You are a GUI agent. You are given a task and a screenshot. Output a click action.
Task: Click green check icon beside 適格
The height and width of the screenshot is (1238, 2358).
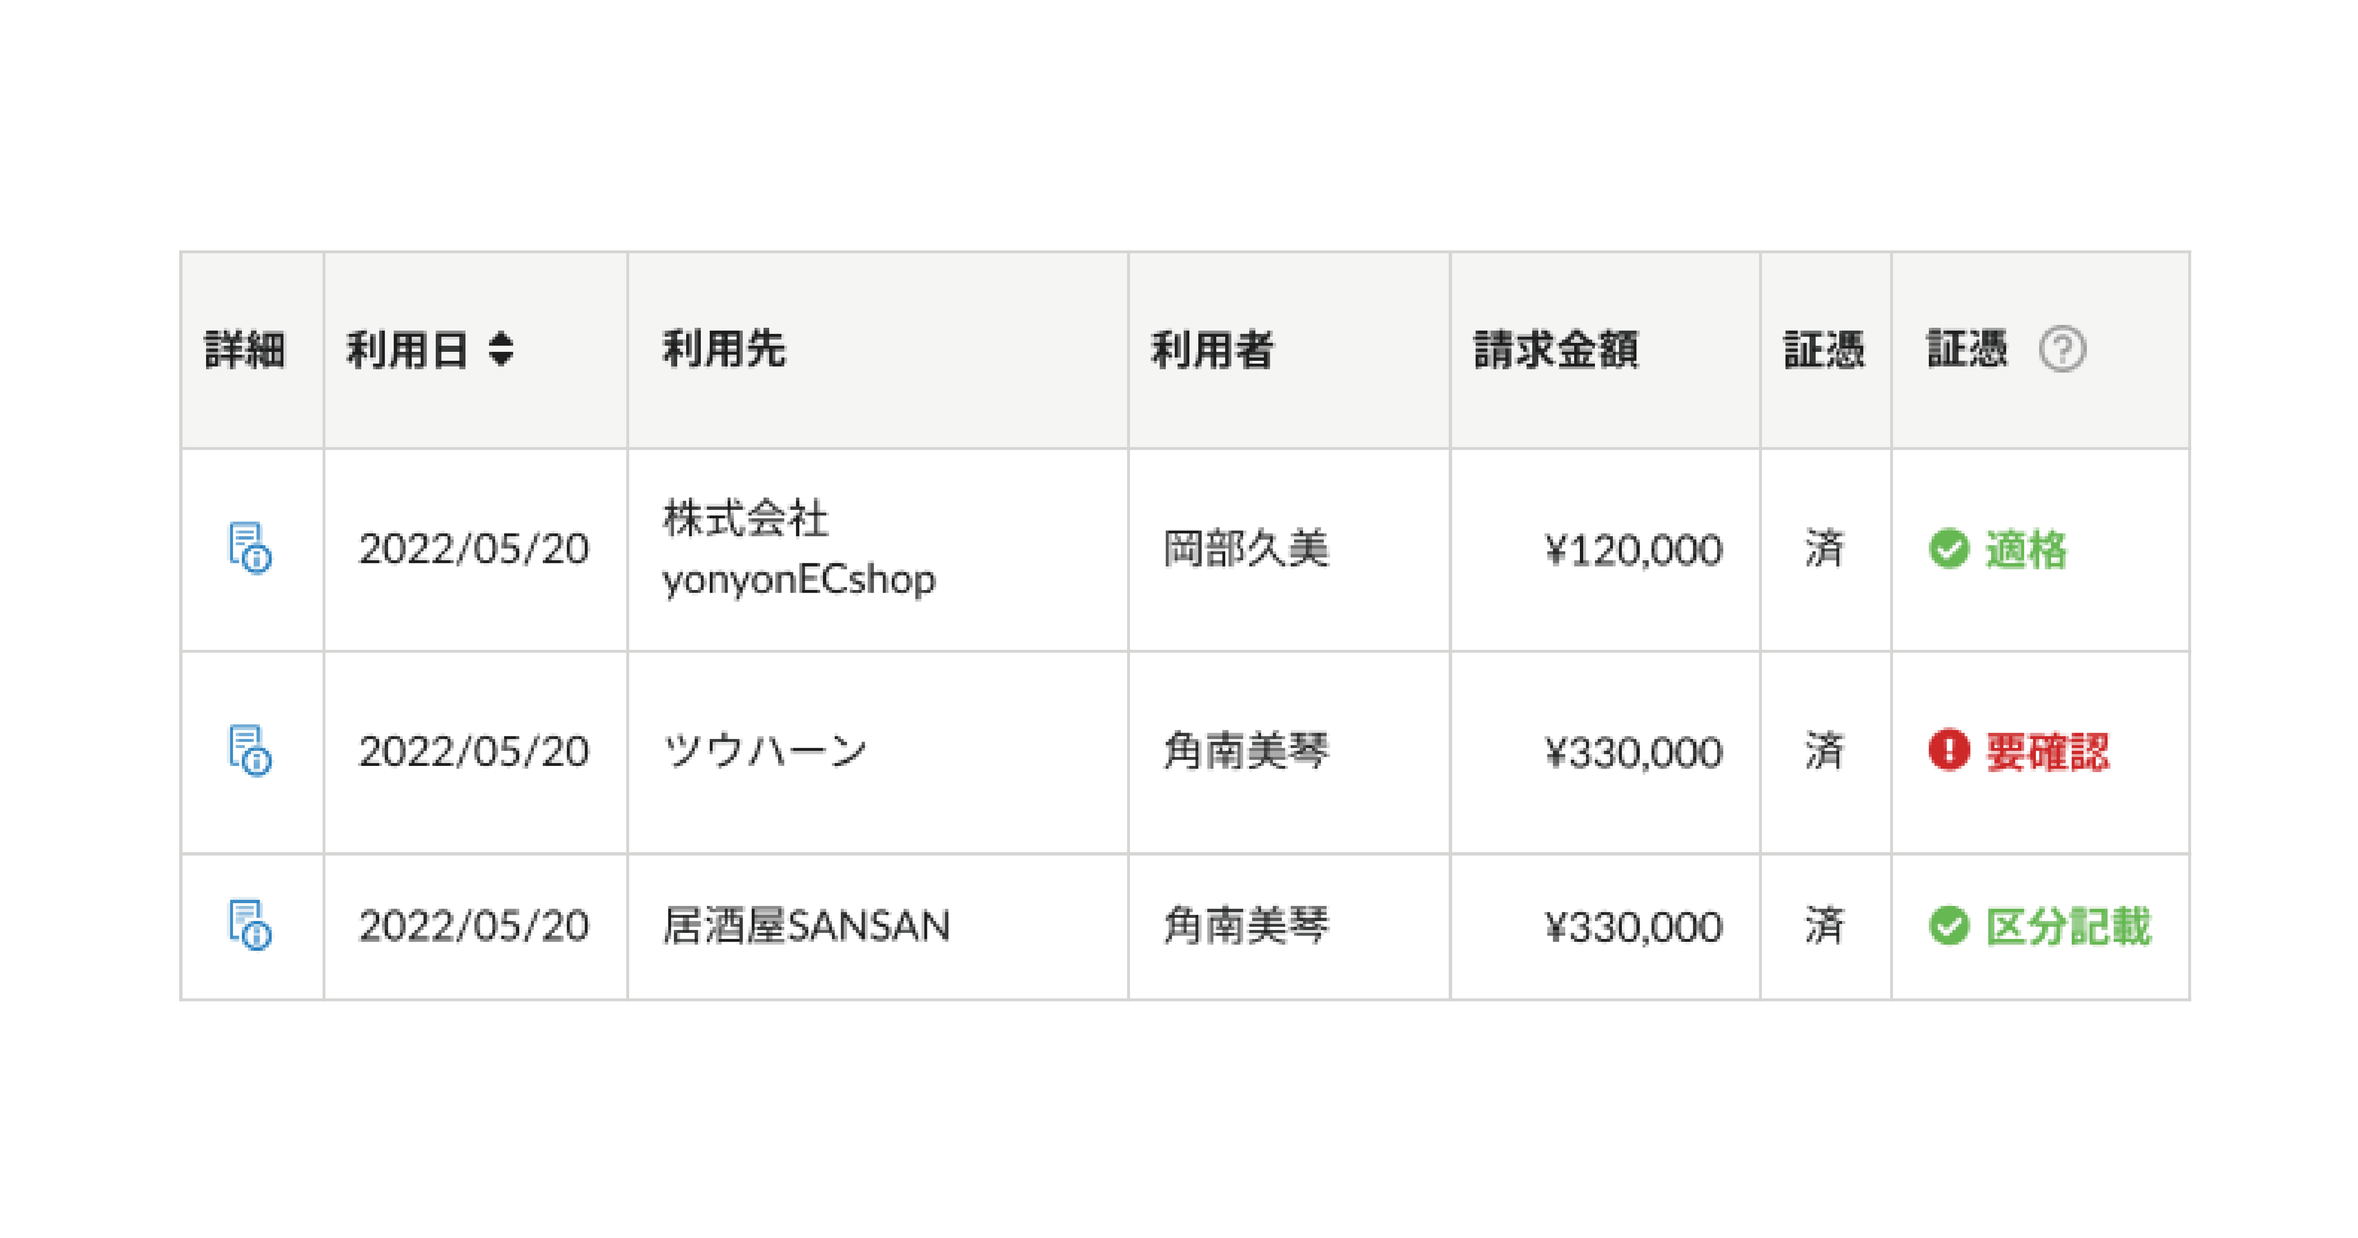[x=1948, y=549]
